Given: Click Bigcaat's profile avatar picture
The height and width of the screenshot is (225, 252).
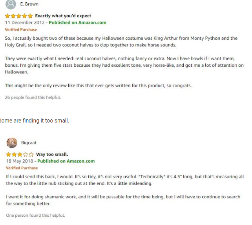Looking at the screenshot, I should tap(12, 143).
